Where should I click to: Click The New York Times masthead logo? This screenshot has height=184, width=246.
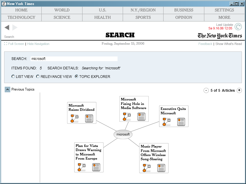coord(220,36)
